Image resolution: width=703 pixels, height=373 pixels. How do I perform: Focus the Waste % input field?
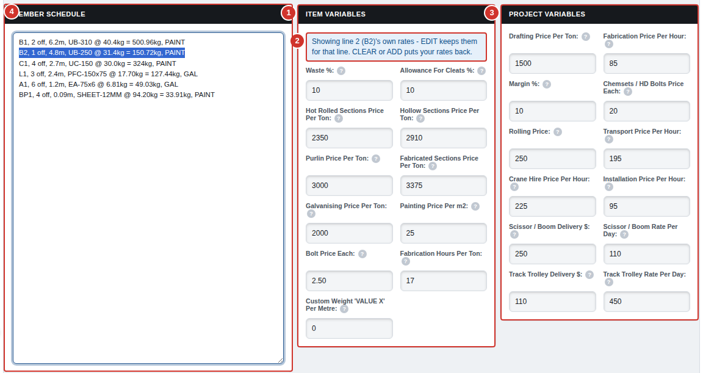(349, 90)
